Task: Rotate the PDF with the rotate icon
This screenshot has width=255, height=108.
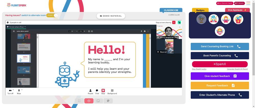Action: pyautogui.click(x=92, y=31)
